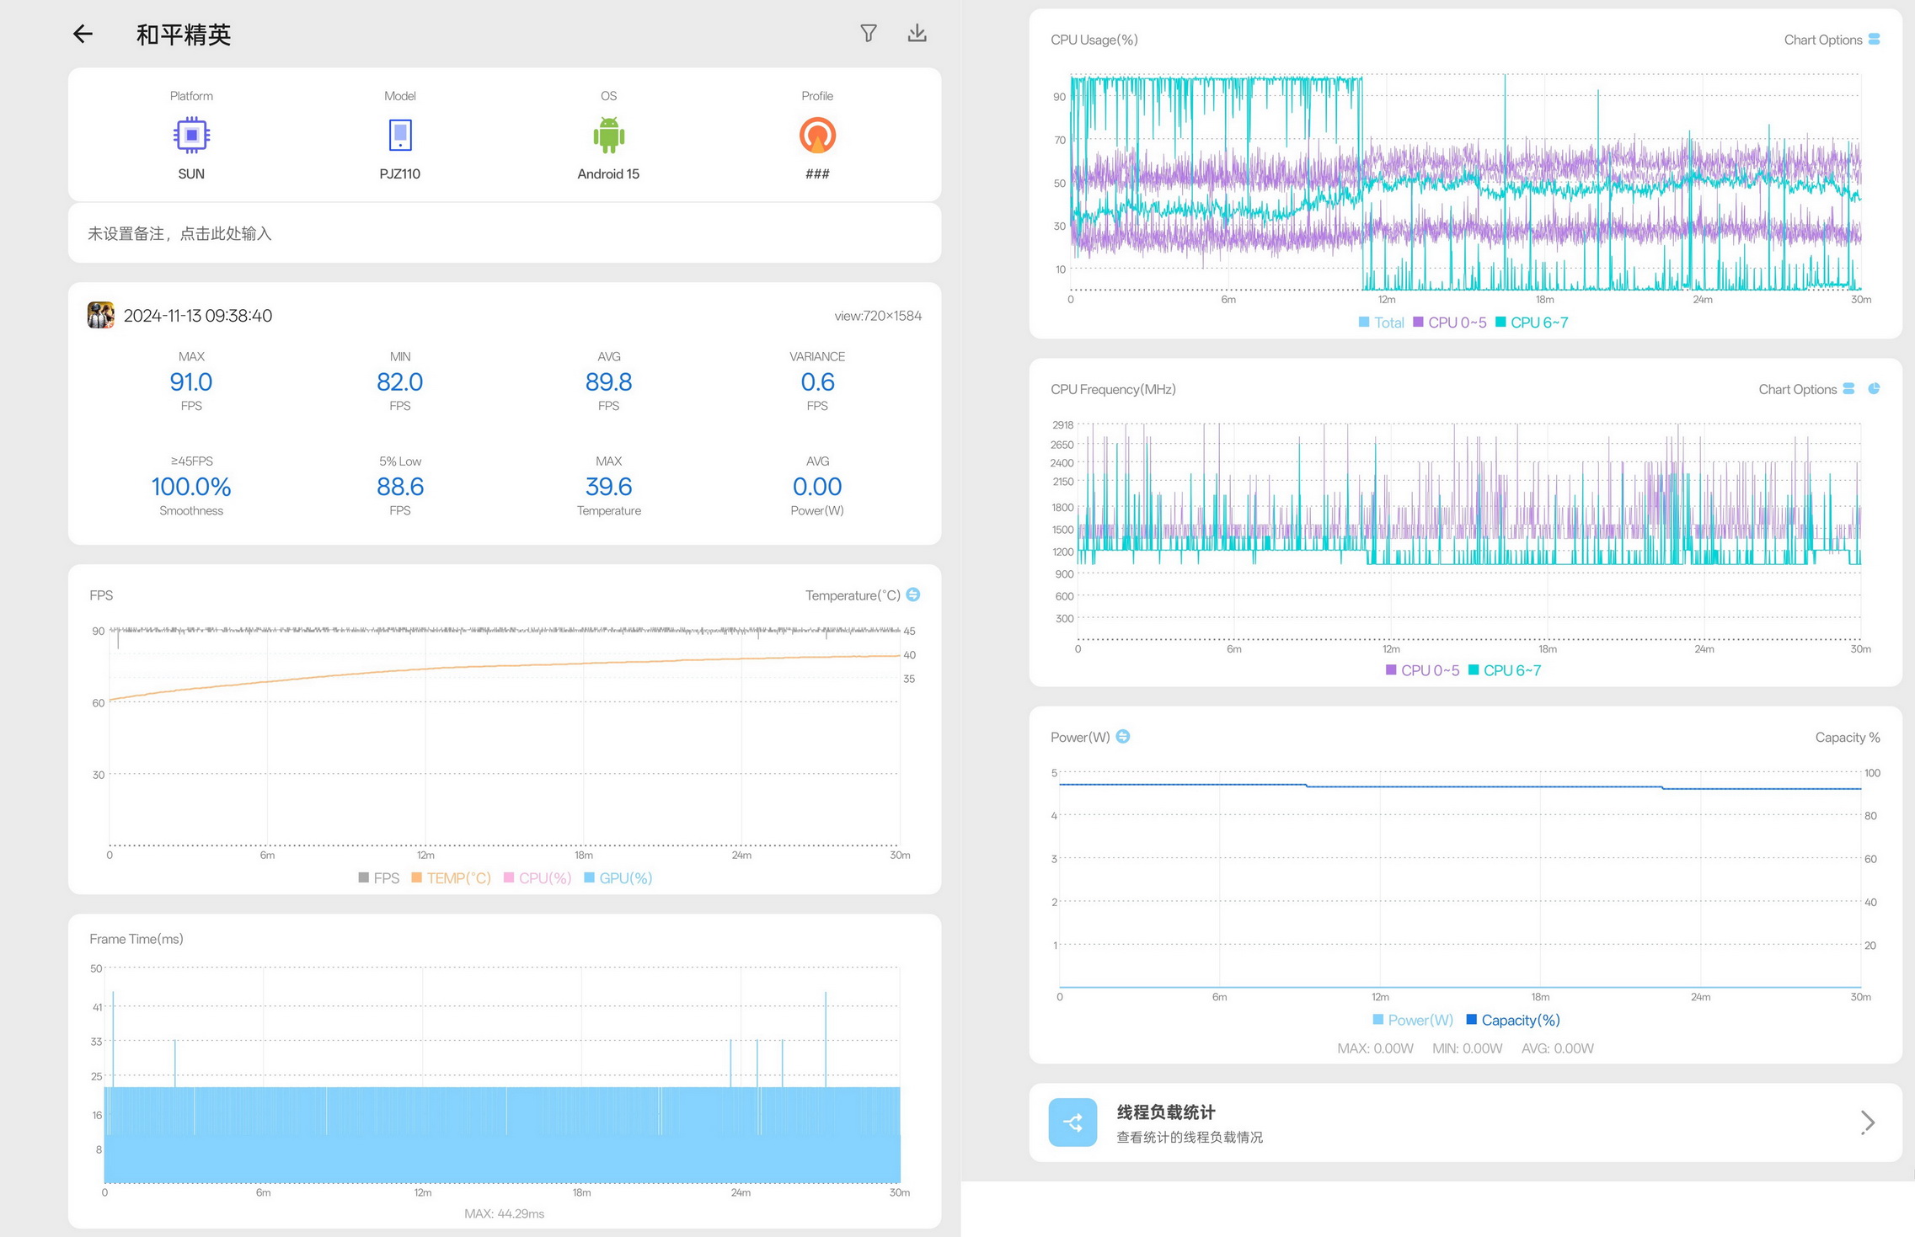This screenshot has height=1237, width=1915.
Task: Click the thread load statistics icon
Action: (x=1073, y=1122)
